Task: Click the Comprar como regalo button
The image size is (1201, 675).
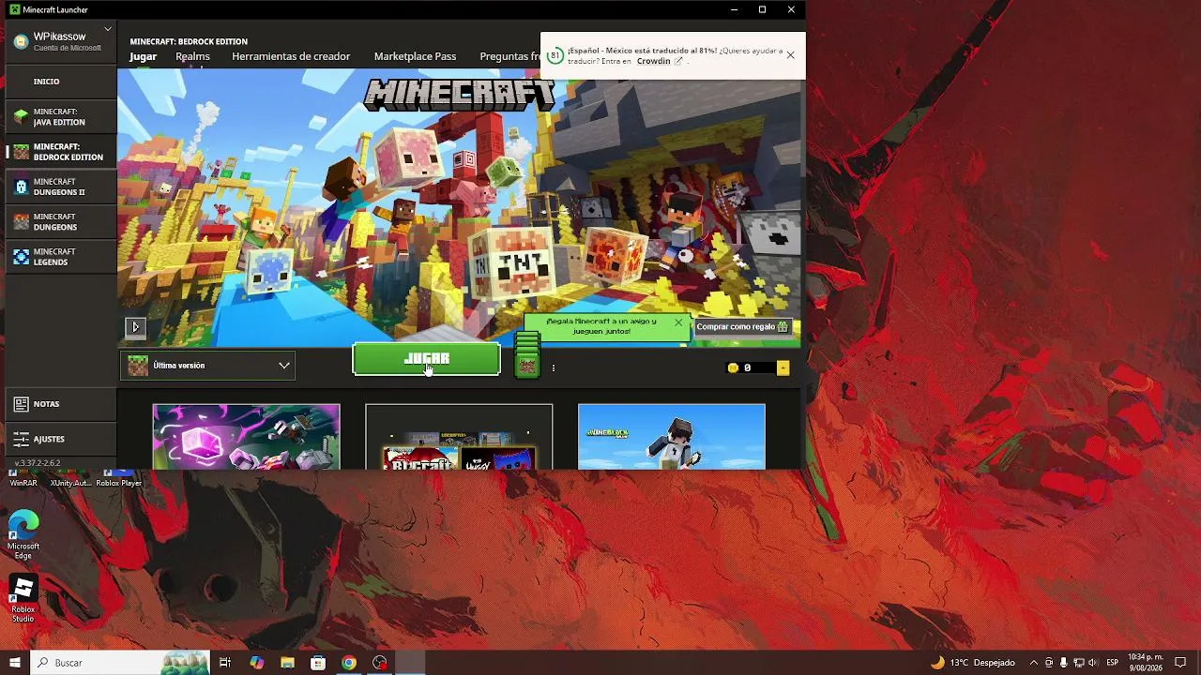Action: pyautogui.click(x=742, y=327)
